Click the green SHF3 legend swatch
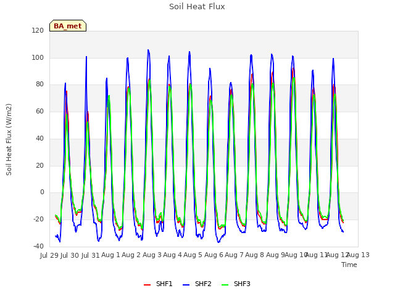This screenshot has width=395, height=296. 225,285
